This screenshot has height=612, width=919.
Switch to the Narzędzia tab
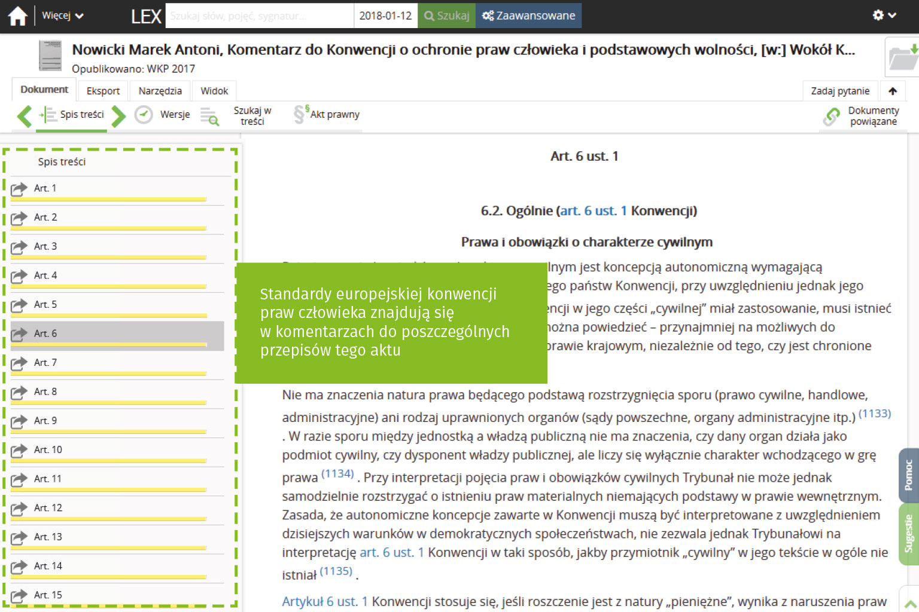160,91
